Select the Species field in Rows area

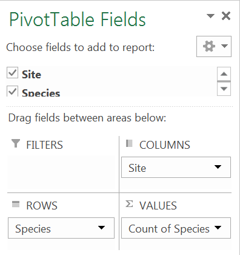click(x=61, y=228)
